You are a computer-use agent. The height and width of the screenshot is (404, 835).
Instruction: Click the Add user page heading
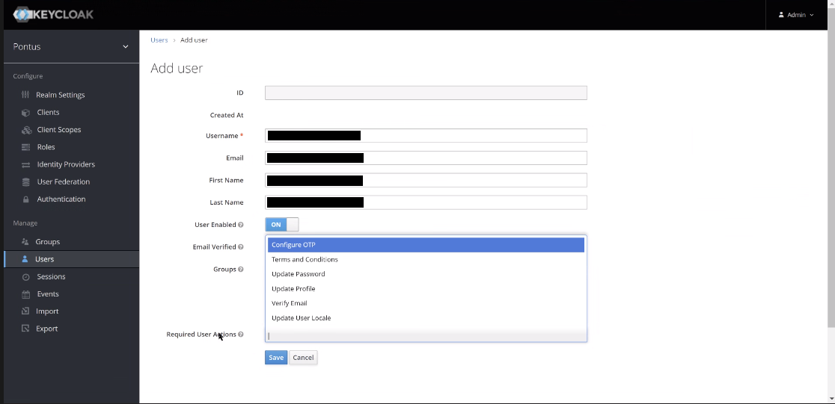tap(177, 68)
